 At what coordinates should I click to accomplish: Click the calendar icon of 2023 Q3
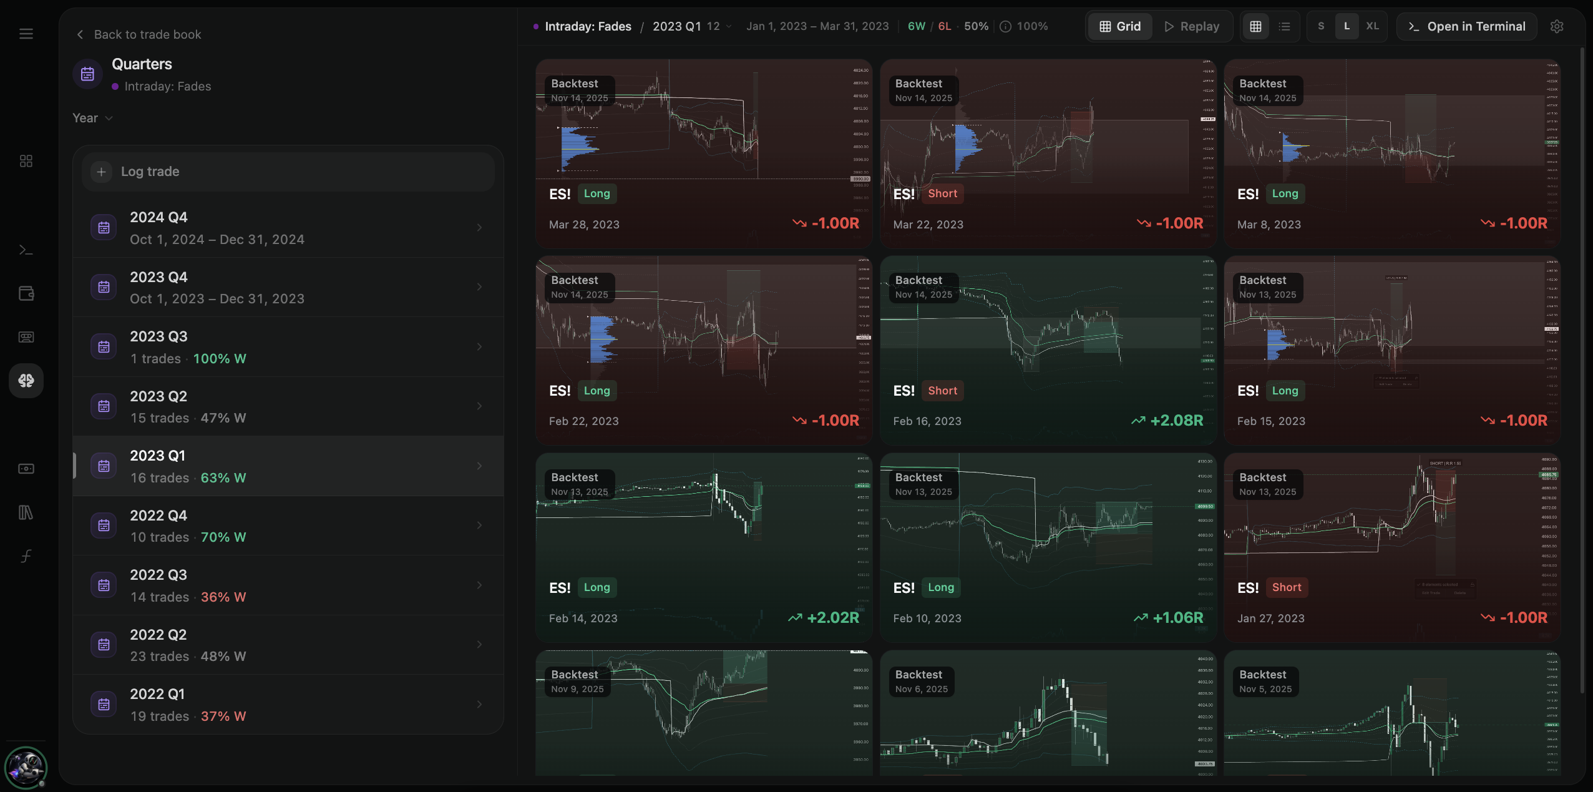click(x=104, y=347)
